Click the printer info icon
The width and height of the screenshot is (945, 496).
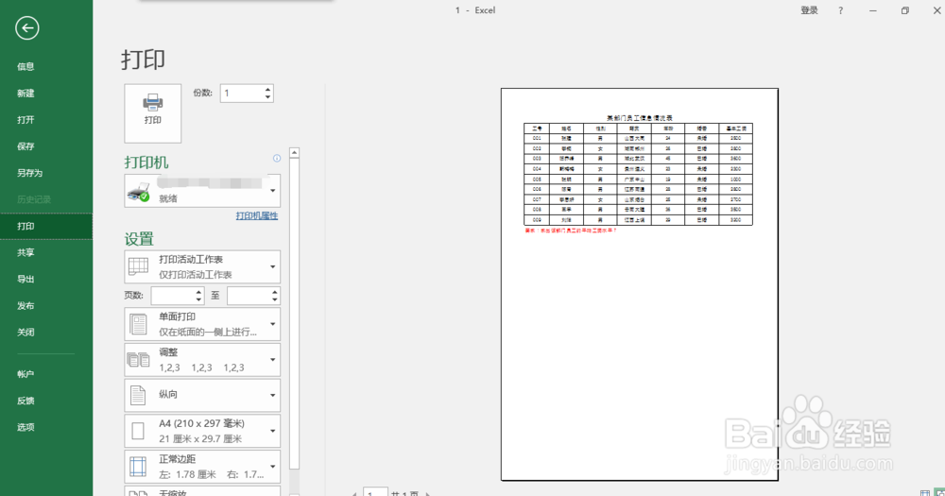pos(277,159)
